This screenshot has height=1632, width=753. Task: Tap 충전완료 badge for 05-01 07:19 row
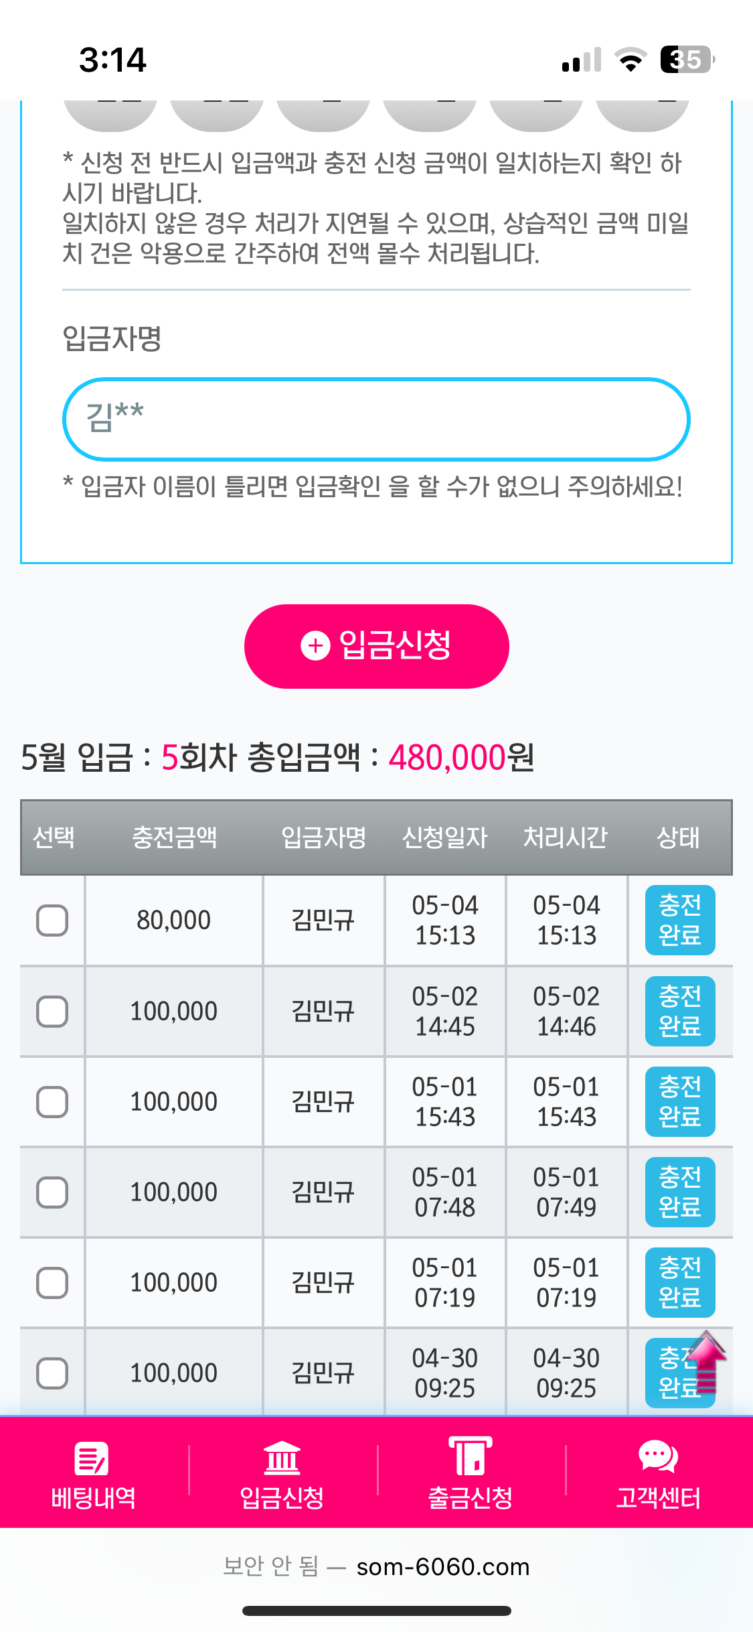click(679, 1283)
